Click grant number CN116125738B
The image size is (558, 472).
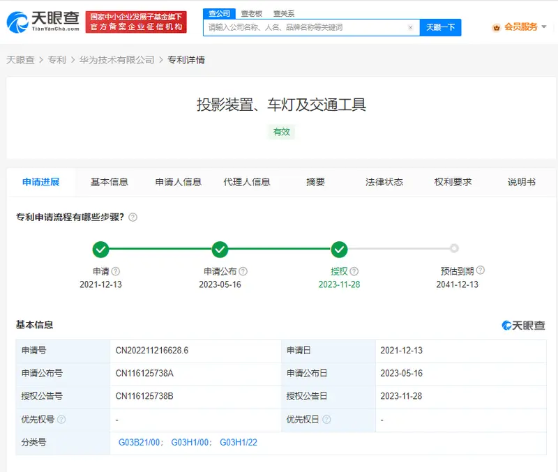144,396
